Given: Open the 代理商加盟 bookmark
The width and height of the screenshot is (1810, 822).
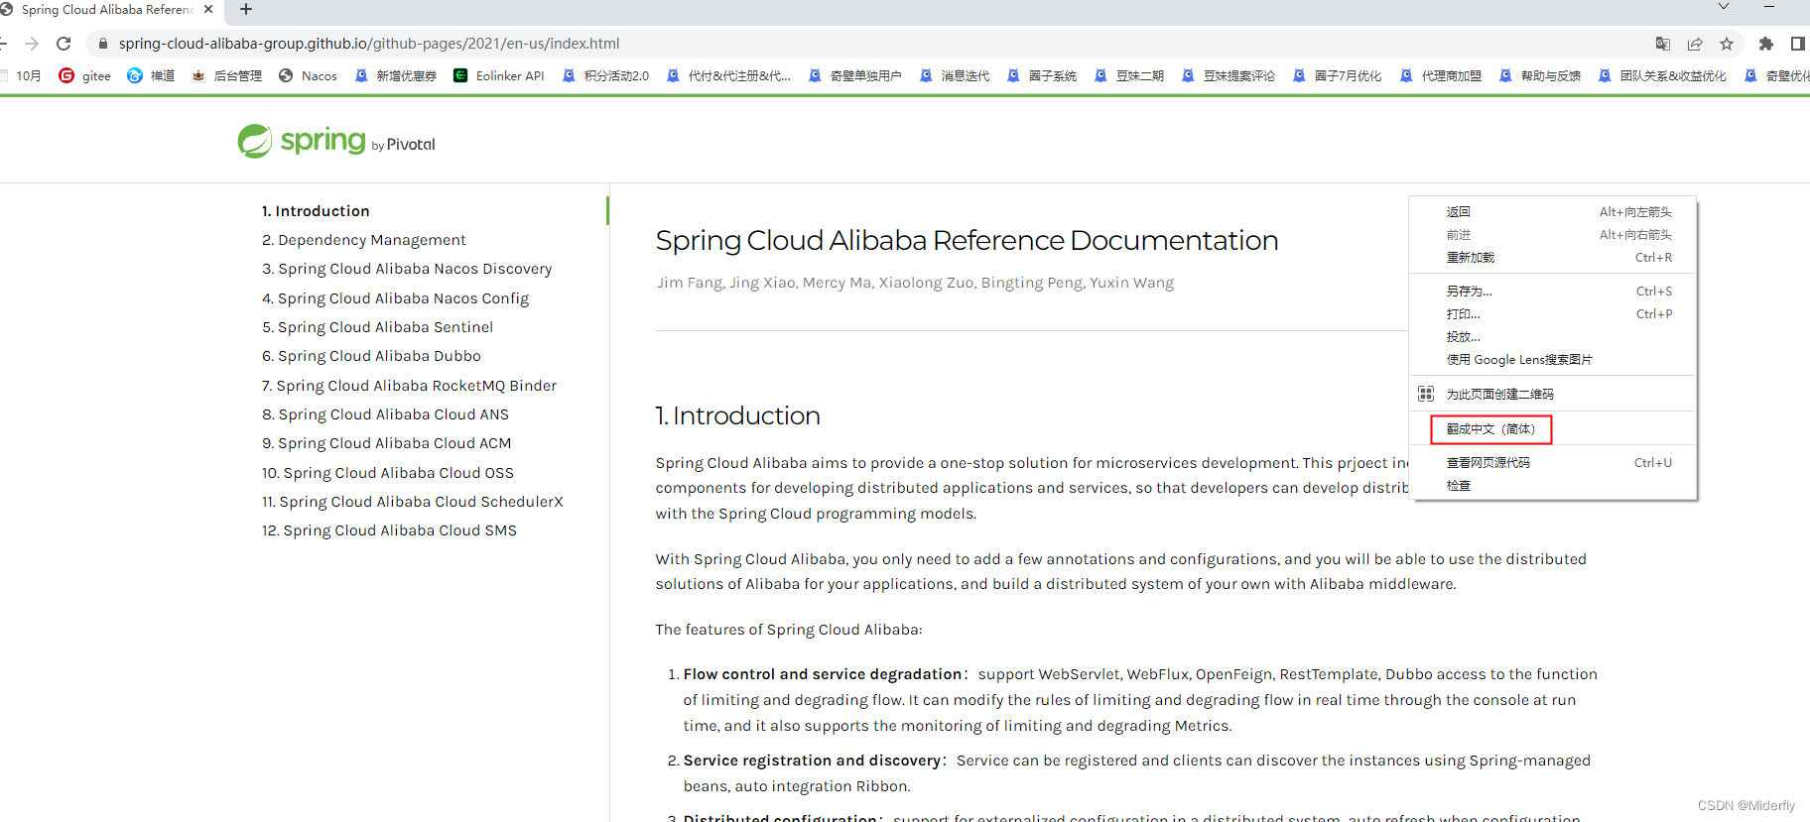Looking at the screenshot, I should (1440, 75).
